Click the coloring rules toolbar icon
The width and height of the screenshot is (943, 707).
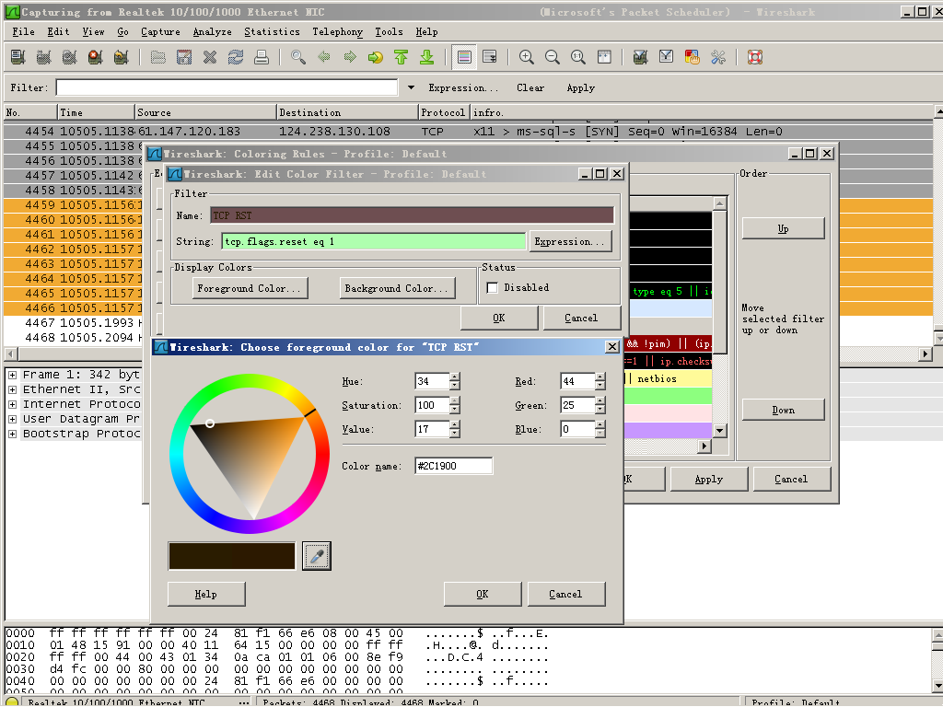pyautogui.click(x=693, y=57)
